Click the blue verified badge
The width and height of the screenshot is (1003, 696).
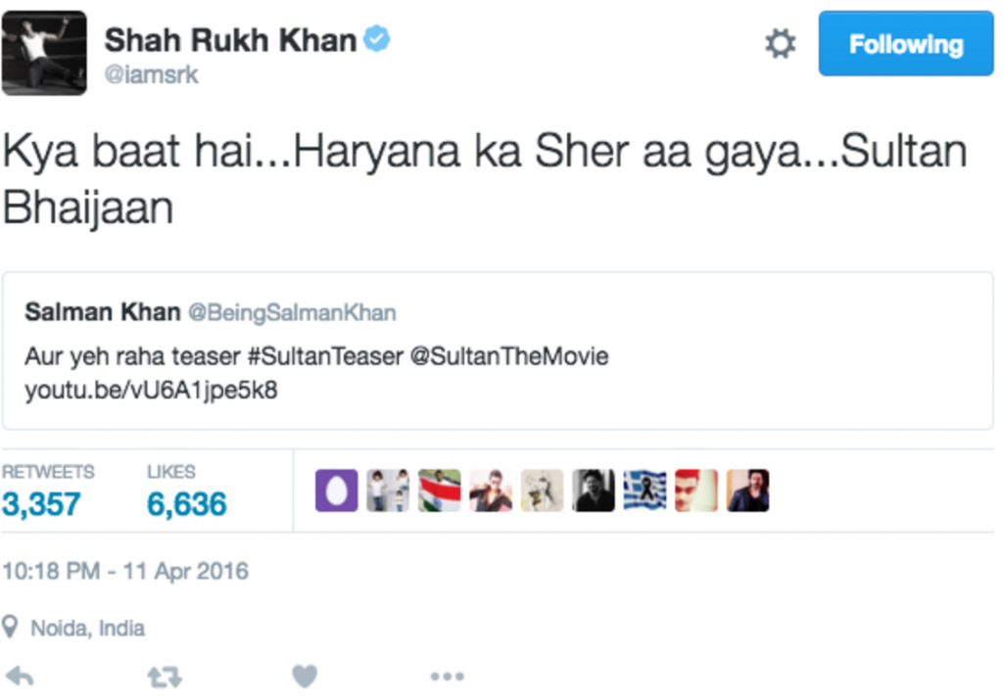pos(378,40)
